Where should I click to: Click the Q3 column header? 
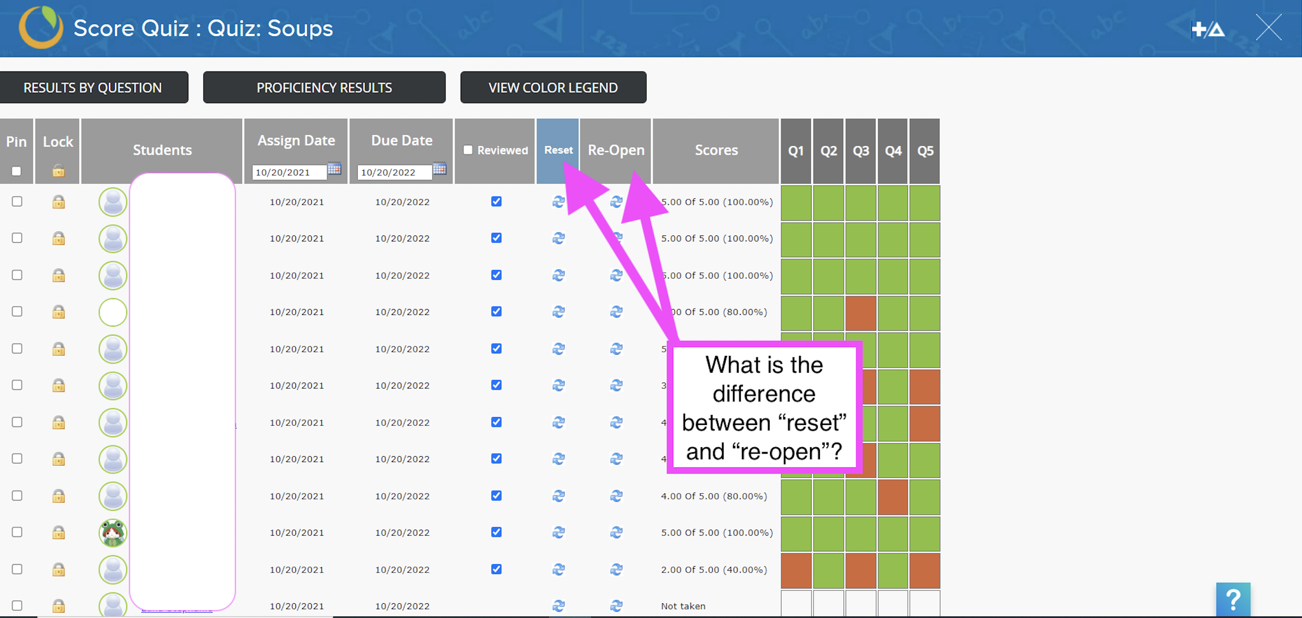[860, 151]
